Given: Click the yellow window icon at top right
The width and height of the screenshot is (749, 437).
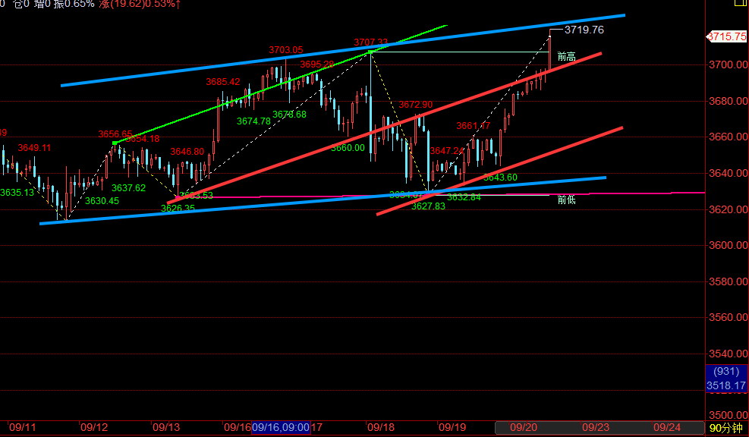Looking at the screenshot, I should click(740, 4).
